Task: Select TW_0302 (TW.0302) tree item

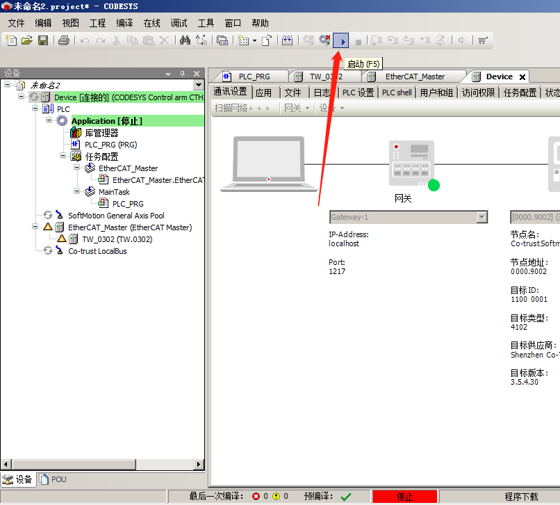Action: [117, 239]
